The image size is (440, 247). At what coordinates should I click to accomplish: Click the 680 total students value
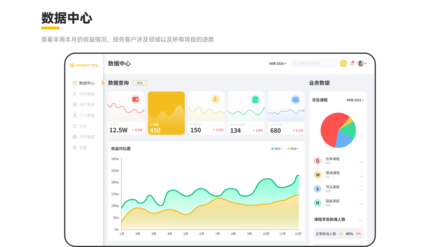275,130
